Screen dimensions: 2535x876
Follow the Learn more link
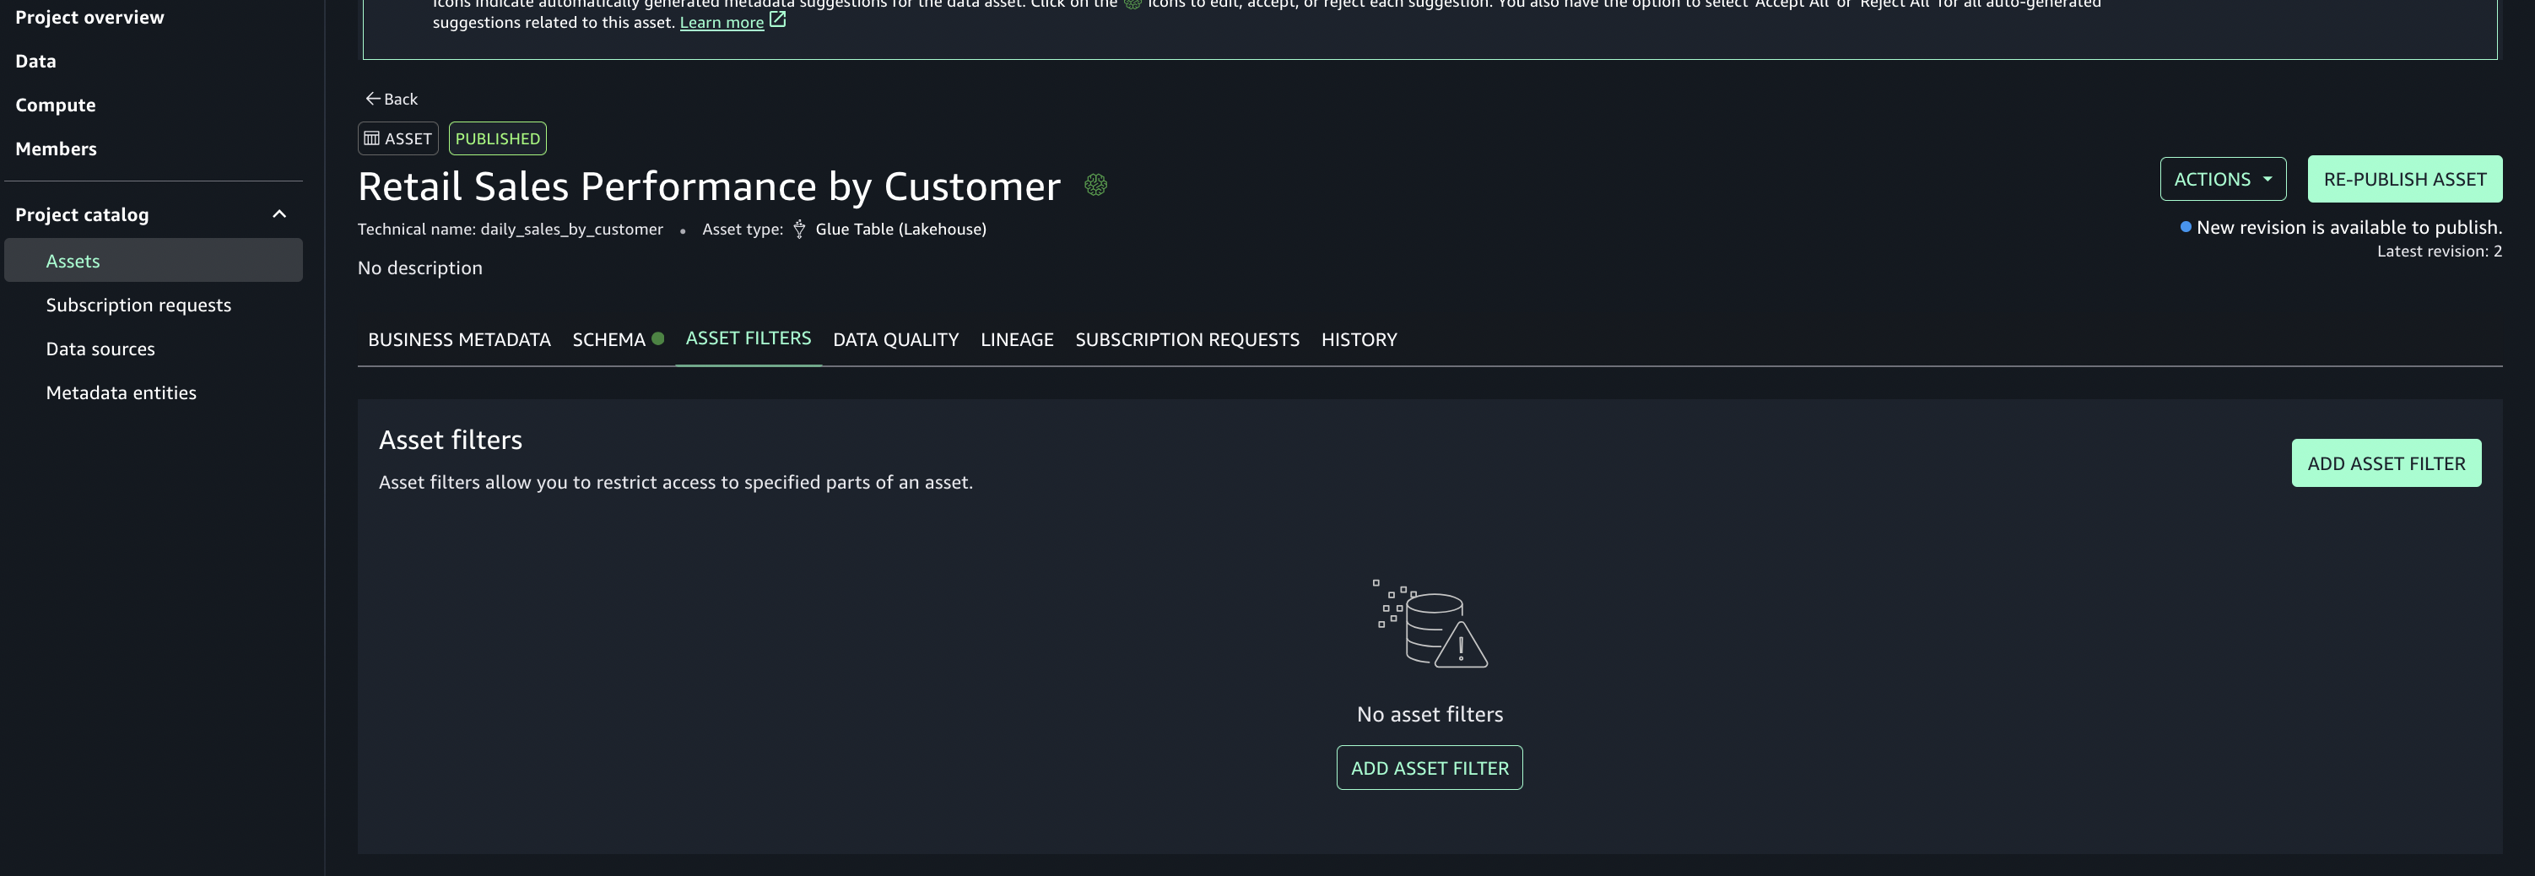[x=722, y=23]
